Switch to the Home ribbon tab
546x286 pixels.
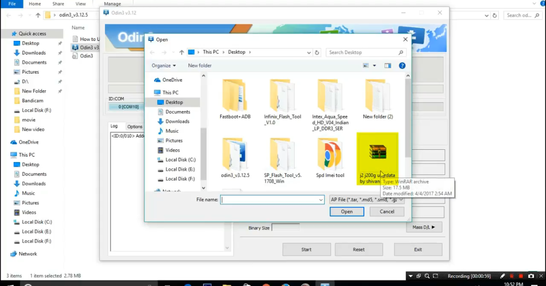coord(35,4)
